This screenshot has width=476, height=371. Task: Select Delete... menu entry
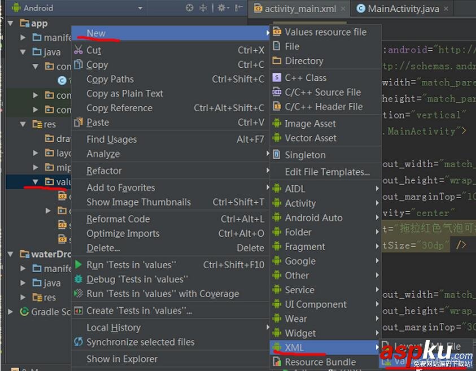click(171, 248)
